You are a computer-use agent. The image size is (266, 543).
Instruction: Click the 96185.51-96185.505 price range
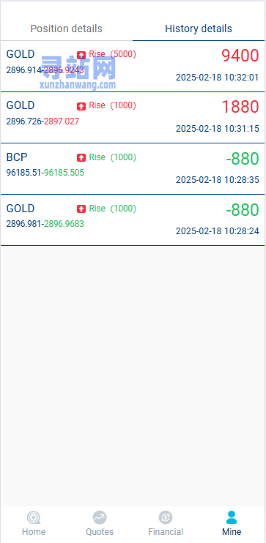[45, 173]
